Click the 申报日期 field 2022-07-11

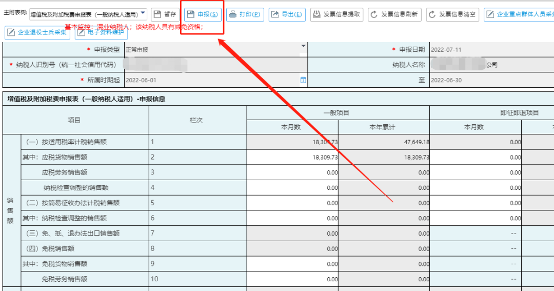[x=492, y=50]
